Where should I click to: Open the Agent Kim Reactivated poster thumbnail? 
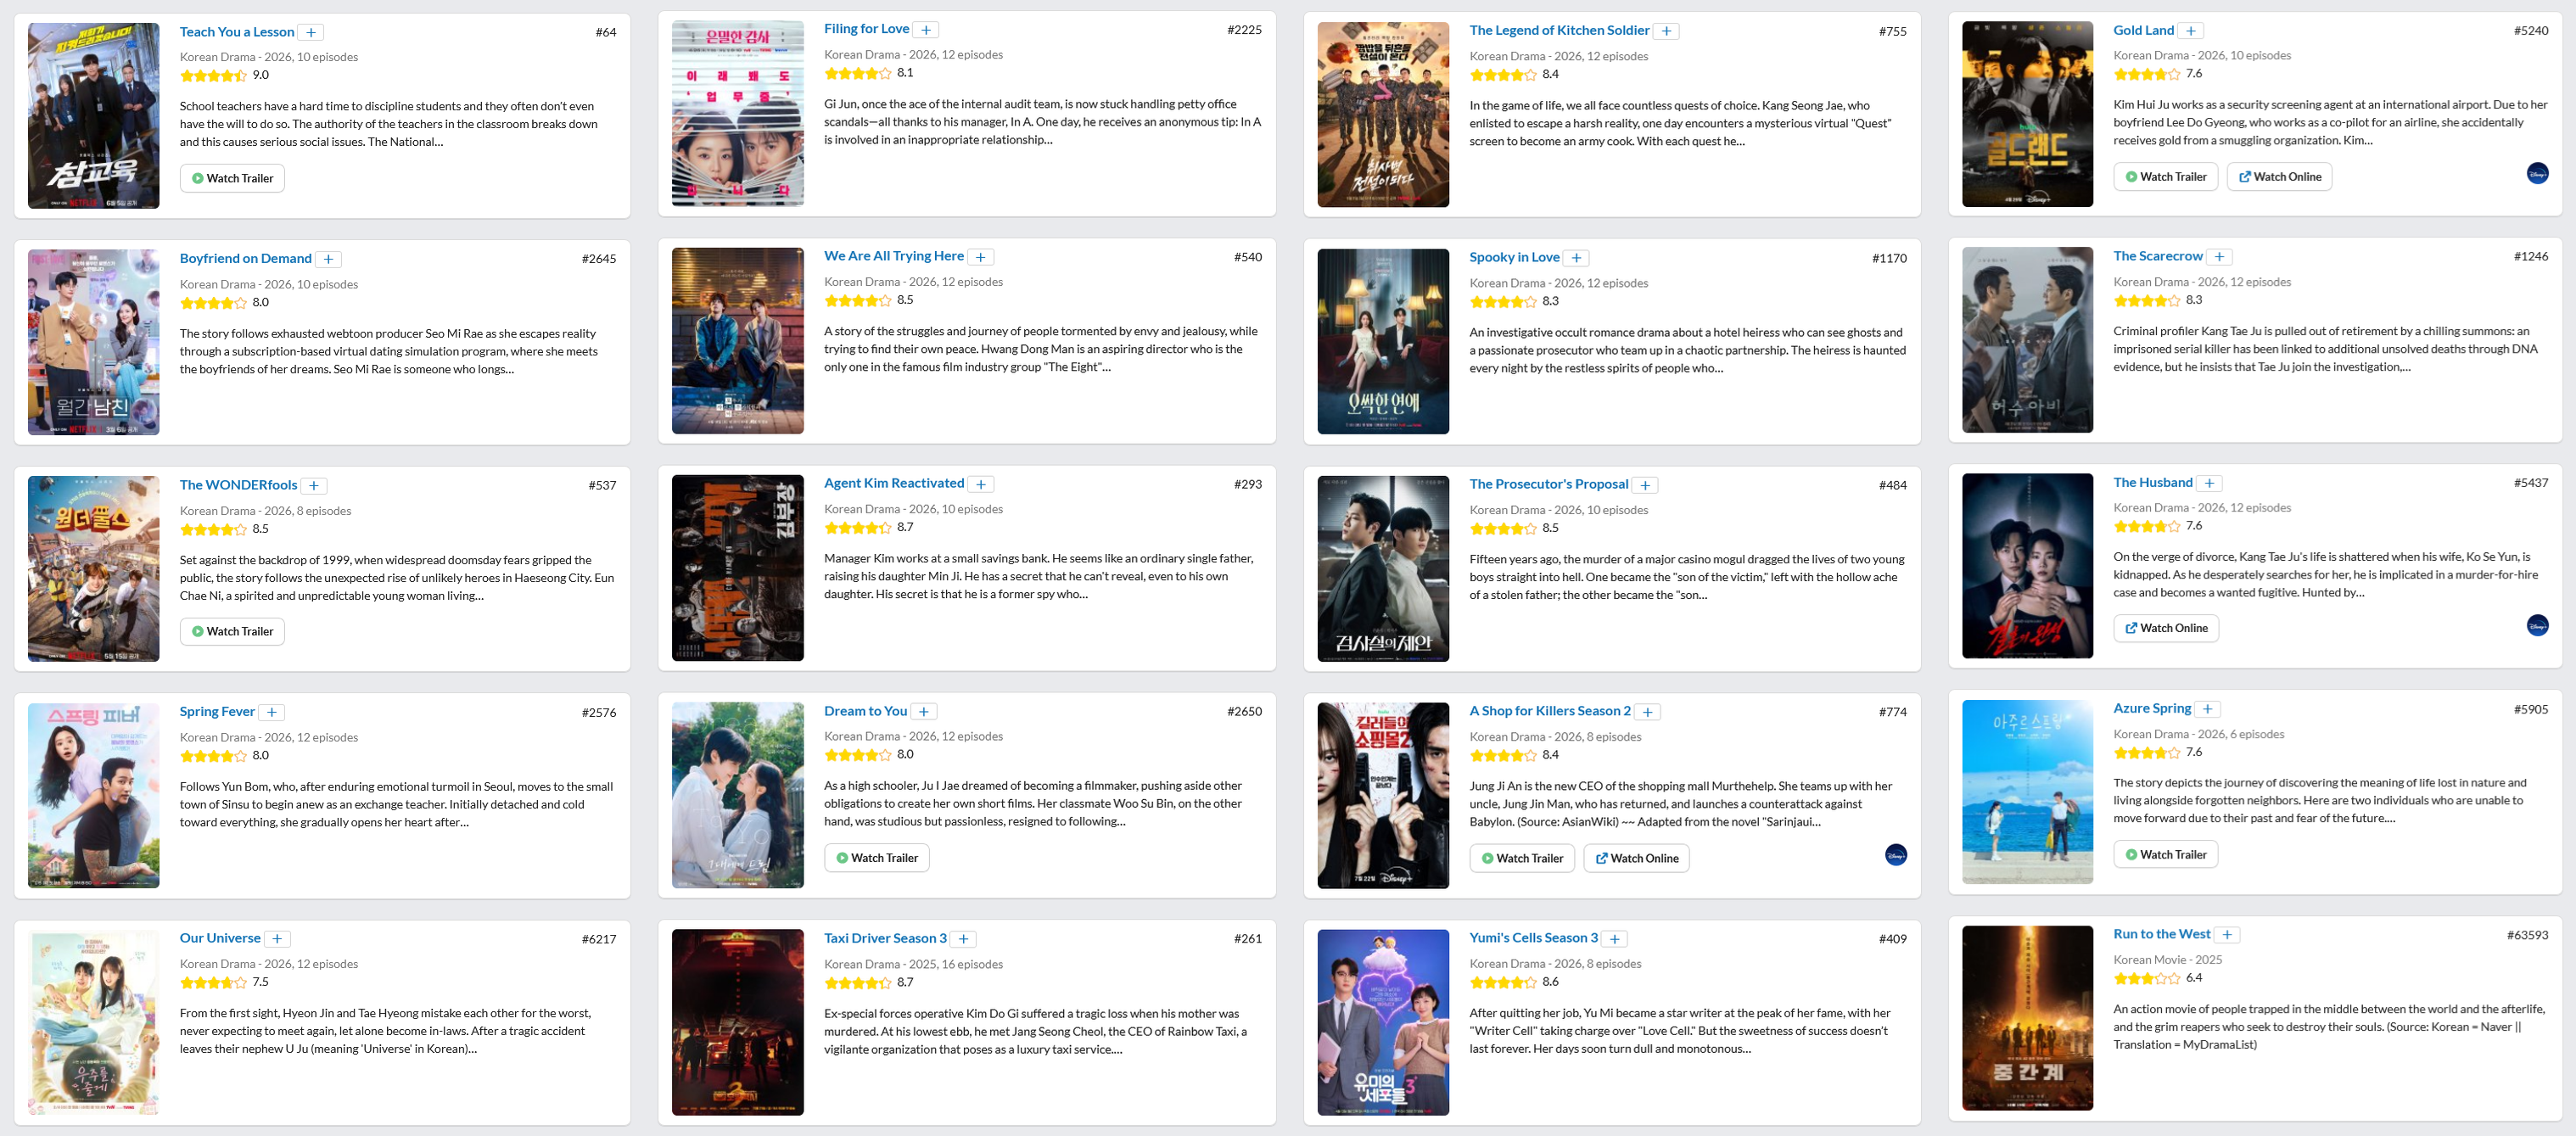[x=738, y=568]
